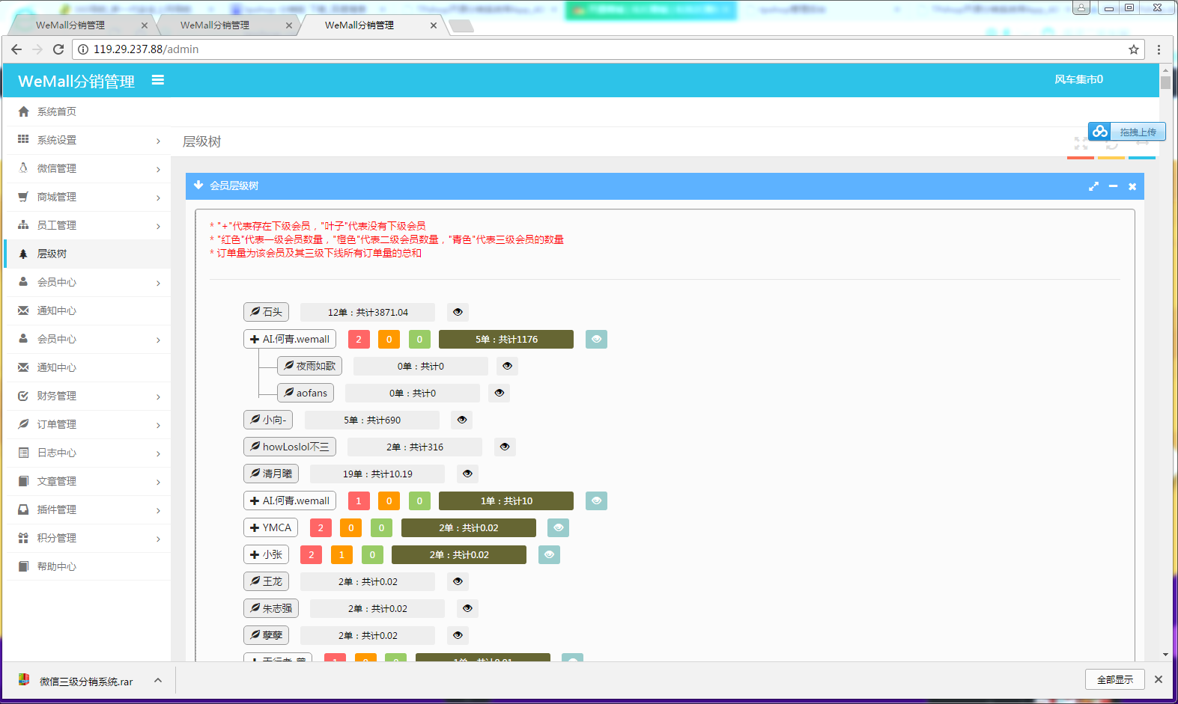Viewport: 1178px width, 704px height.
Task: Switch to the second WeMall分销管理 tab
Action: pos(227,25)
